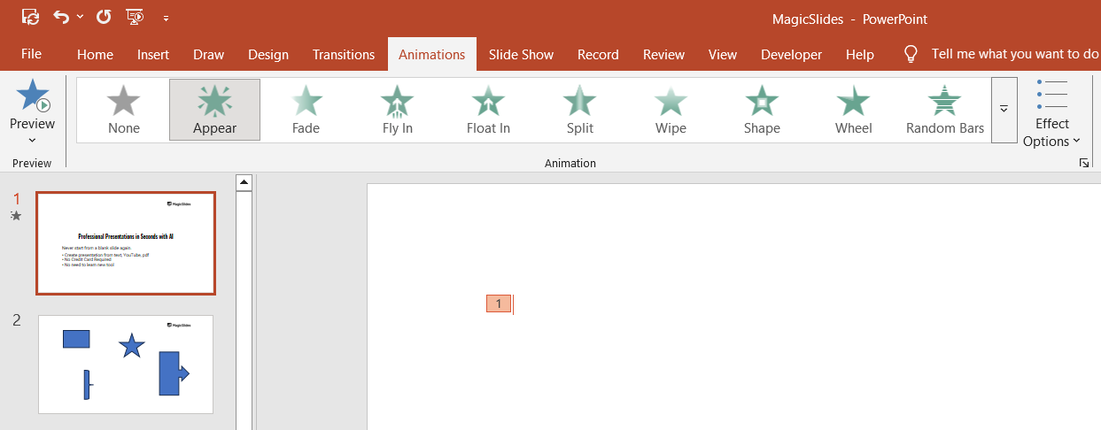Undo the last action

point(61,17)
